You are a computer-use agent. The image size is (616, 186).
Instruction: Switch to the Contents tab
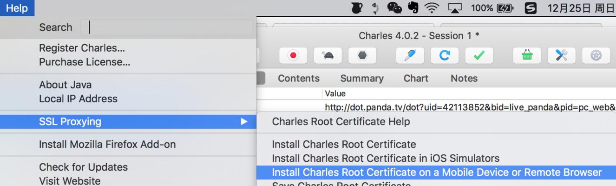coord(299,79)
